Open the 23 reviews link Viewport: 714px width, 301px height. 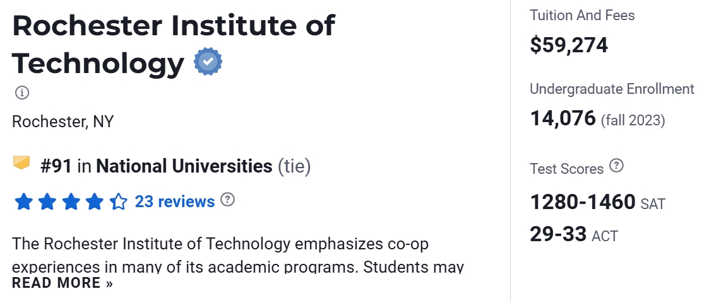[x=175, y=202]
